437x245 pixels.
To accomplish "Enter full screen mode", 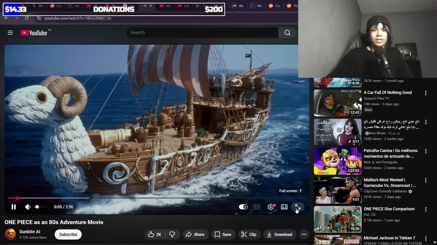I will click(x=298, y=207).
